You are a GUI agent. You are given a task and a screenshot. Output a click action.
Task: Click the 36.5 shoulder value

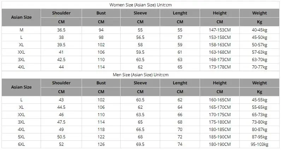click(x=61, y=30)
